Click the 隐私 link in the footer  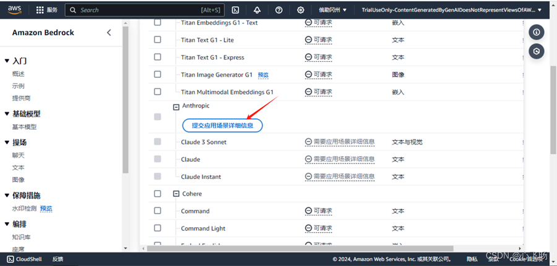(472, 259)
